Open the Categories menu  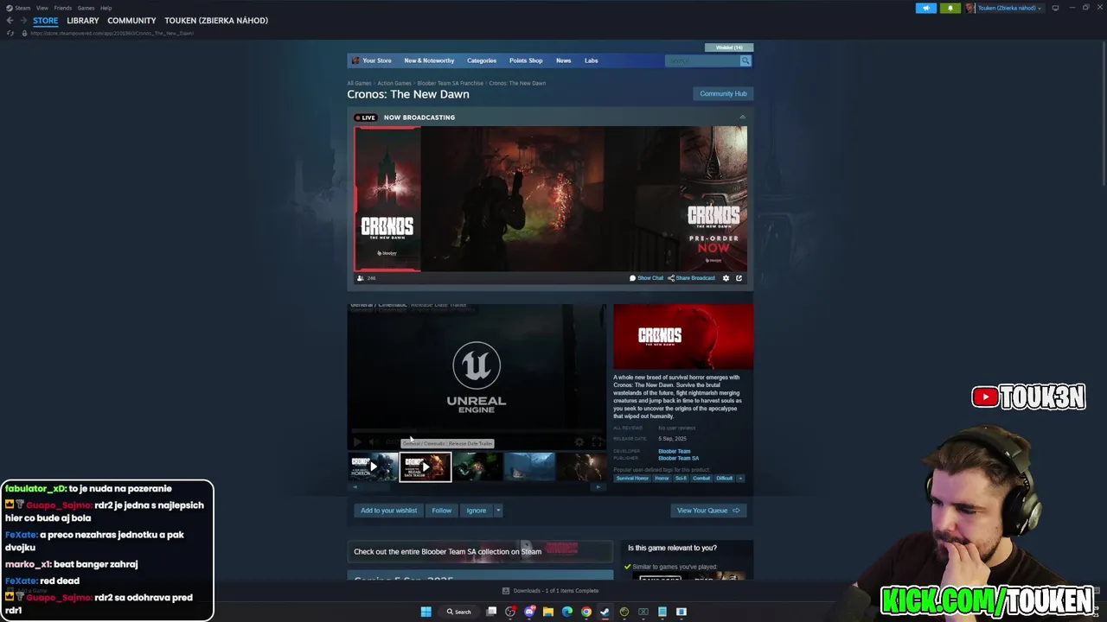[482, 60]
